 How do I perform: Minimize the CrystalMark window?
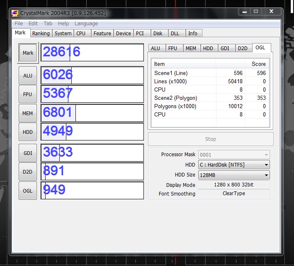click(245, 12)
